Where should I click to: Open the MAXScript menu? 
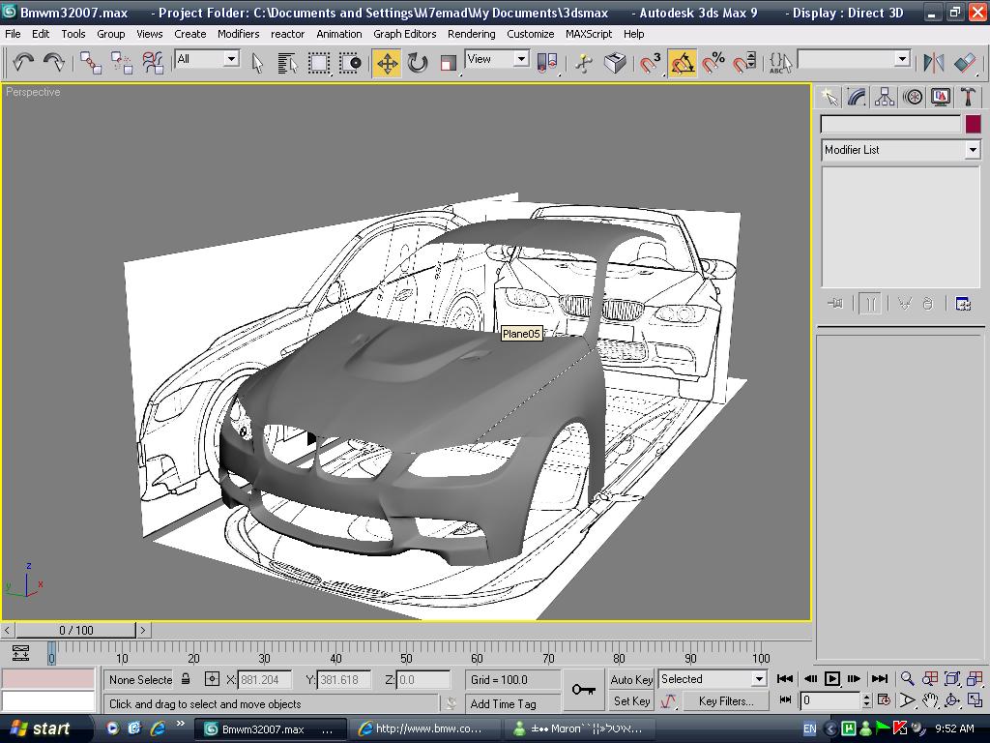[x=589, y=34]
